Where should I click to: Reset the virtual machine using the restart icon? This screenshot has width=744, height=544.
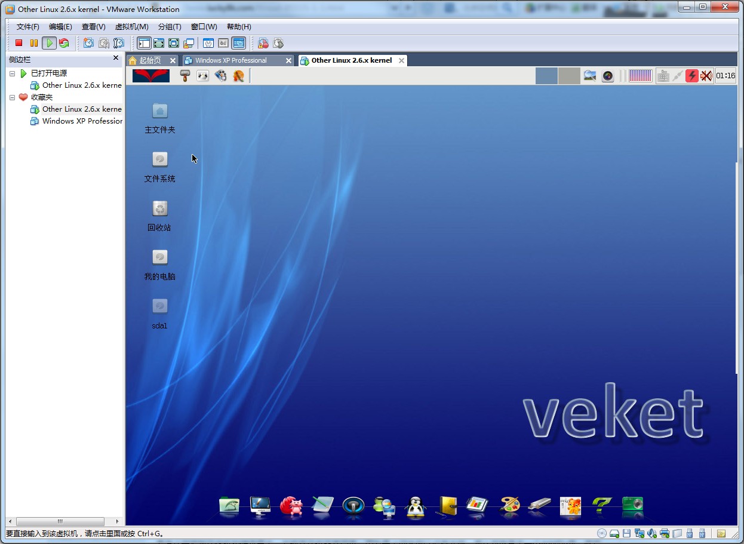pos(64,43)
